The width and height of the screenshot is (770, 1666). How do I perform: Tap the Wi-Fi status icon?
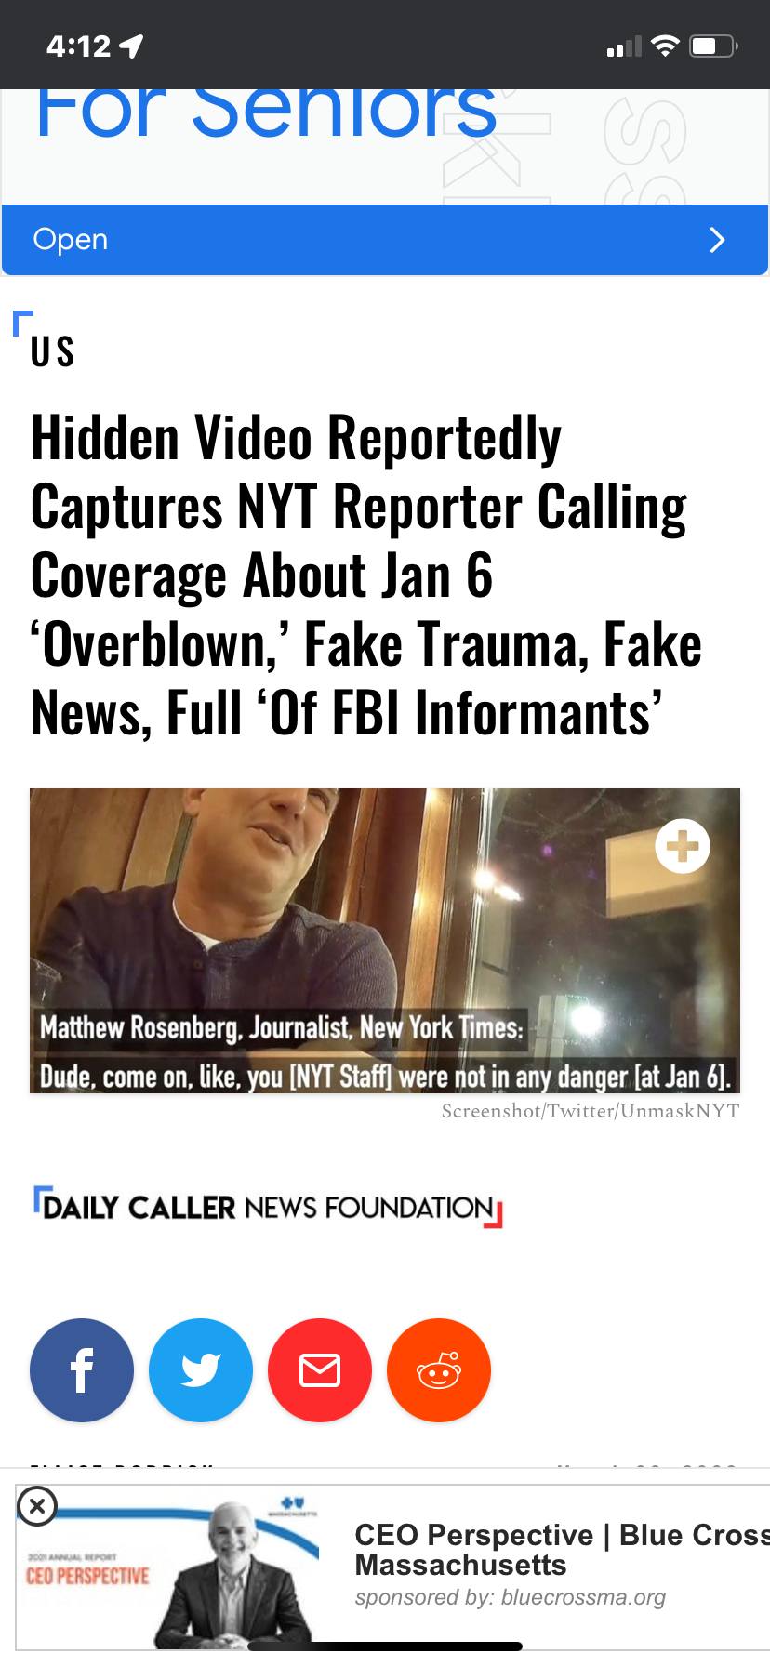pyautogui.click(x=665, y=46)
